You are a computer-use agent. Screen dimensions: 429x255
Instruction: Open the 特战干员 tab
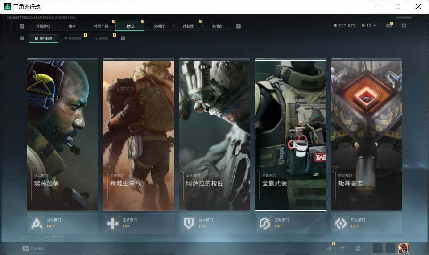[x=101, y=26]
